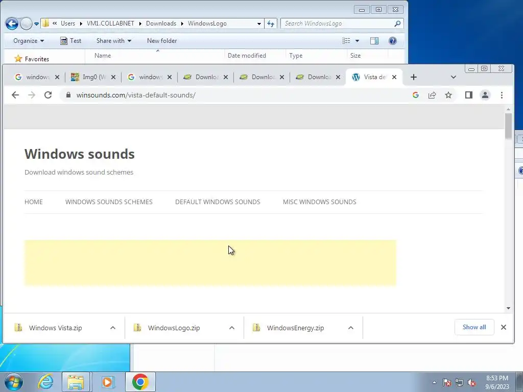Open the Windows Start menu

click(x=14, y=382)
